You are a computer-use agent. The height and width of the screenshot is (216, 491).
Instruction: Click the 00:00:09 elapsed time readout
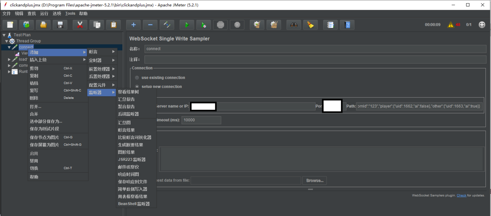click(432, 24)
